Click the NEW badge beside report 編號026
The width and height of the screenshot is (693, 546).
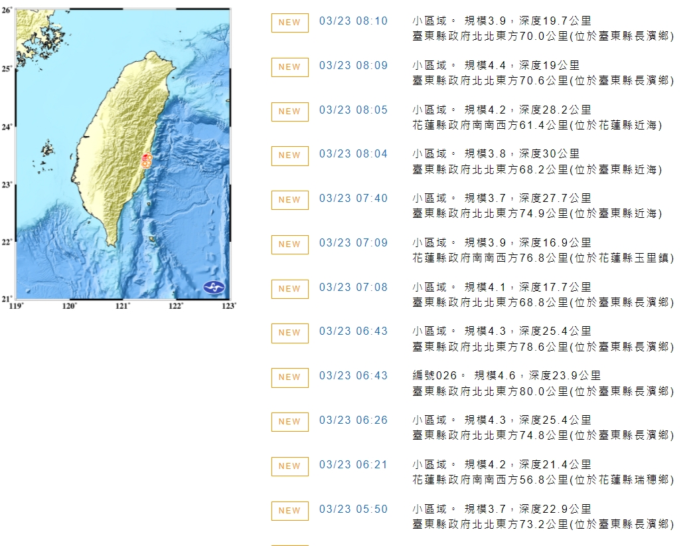click(290, 377)
